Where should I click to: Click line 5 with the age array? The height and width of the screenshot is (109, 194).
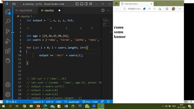48,36
